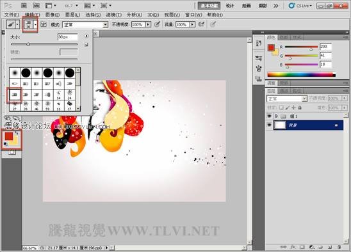The width and height of the screenshot is (351, 252).
Task: Adjust the R channel slider
Action: coord(311,49)
